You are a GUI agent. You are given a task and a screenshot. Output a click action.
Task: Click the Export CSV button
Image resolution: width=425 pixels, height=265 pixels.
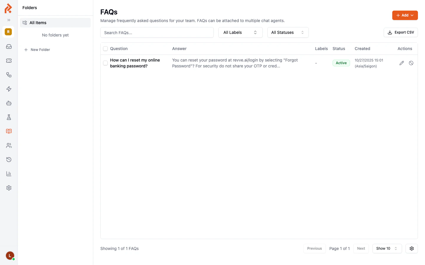(x=401, y=32)
